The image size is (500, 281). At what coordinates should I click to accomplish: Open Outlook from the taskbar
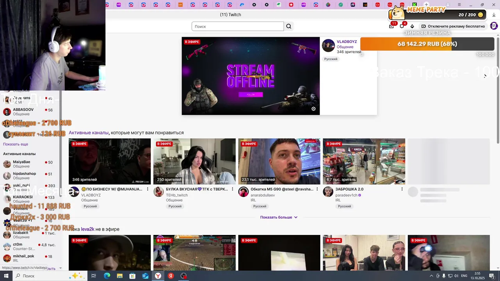pos(145,276)
